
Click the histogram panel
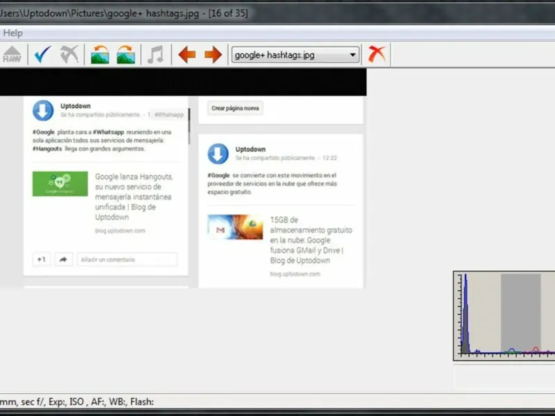click(504, 316)
